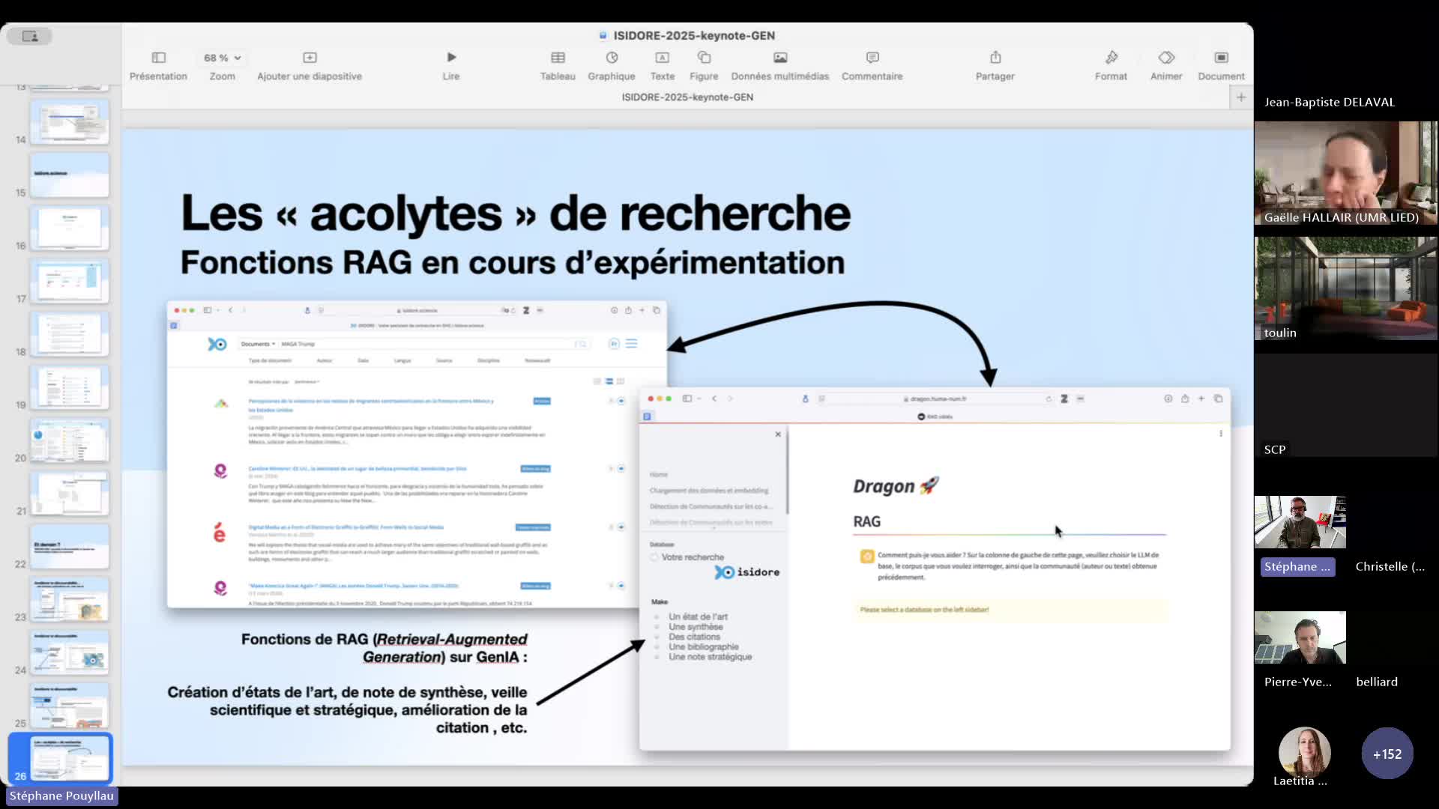
Task: Select slide 17 thumbnail
Action: [x=70, y=282]
